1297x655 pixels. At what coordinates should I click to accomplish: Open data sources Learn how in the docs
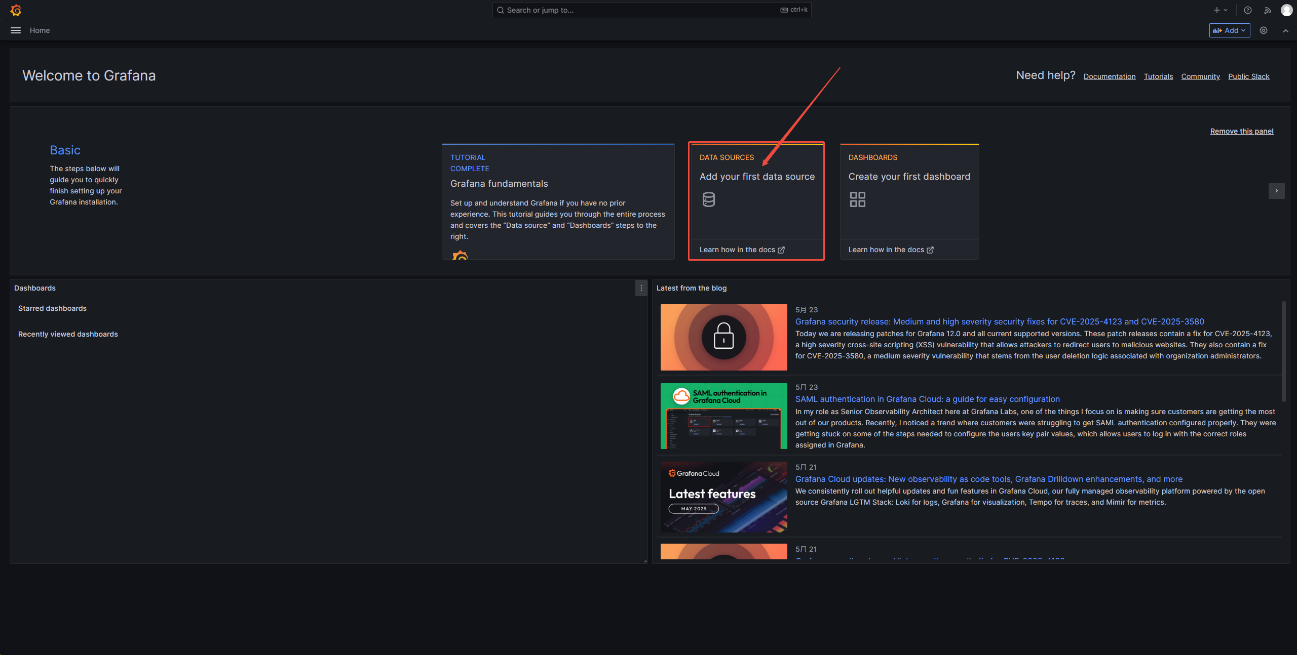click(742, 250)
